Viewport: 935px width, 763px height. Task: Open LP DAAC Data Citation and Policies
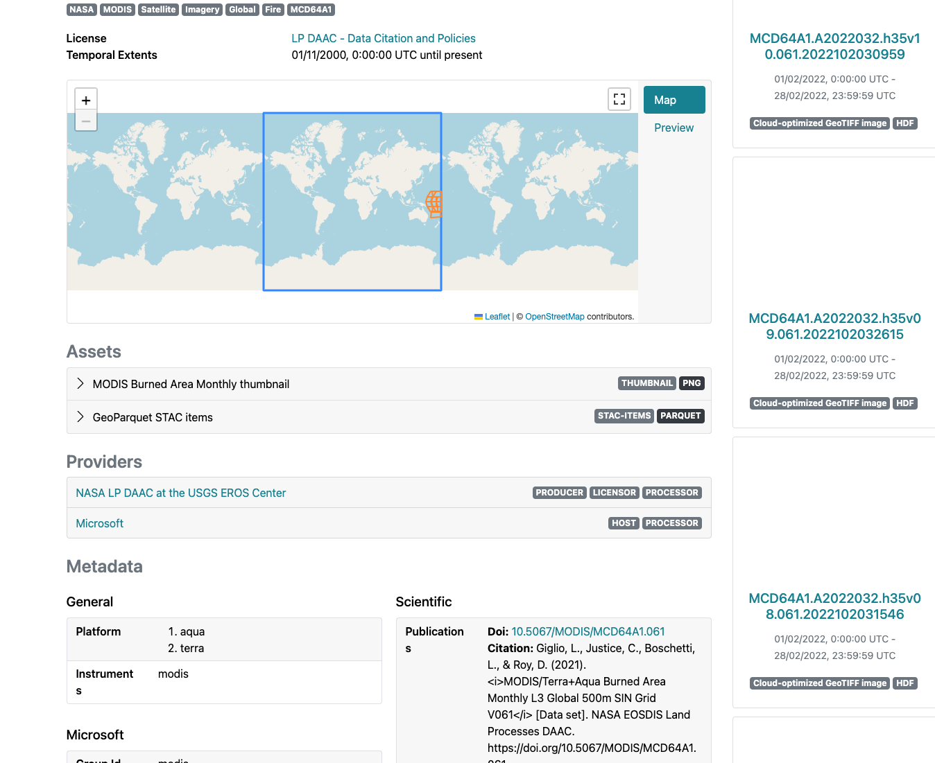[383, 38]
